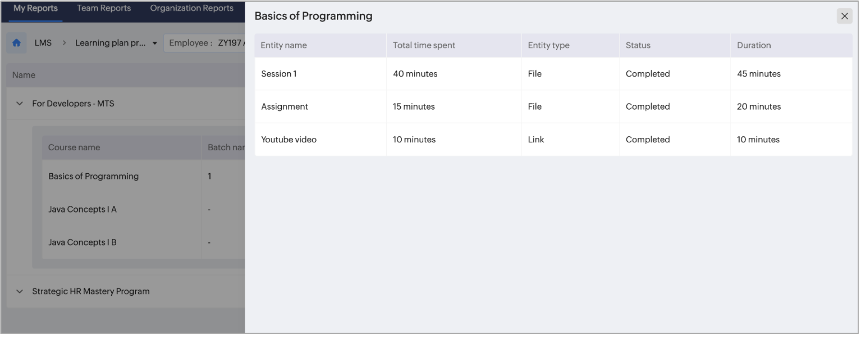Click the Youtube video entity row
The width and height of the screenshot is (861, 337).
(289, 140)
